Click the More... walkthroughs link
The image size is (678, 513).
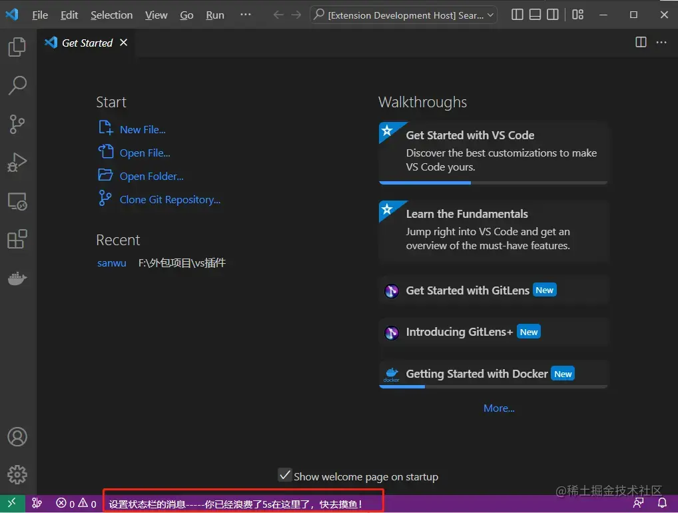(x=499, y=408)
